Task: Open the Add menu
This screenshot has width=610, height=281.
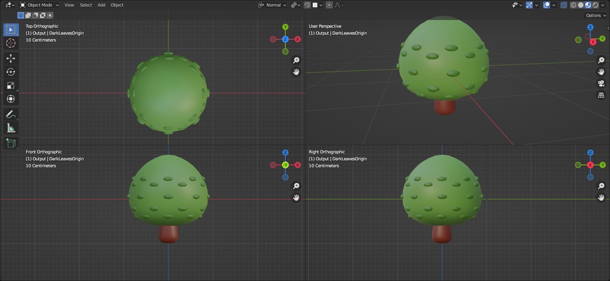Action: point(101,5)
